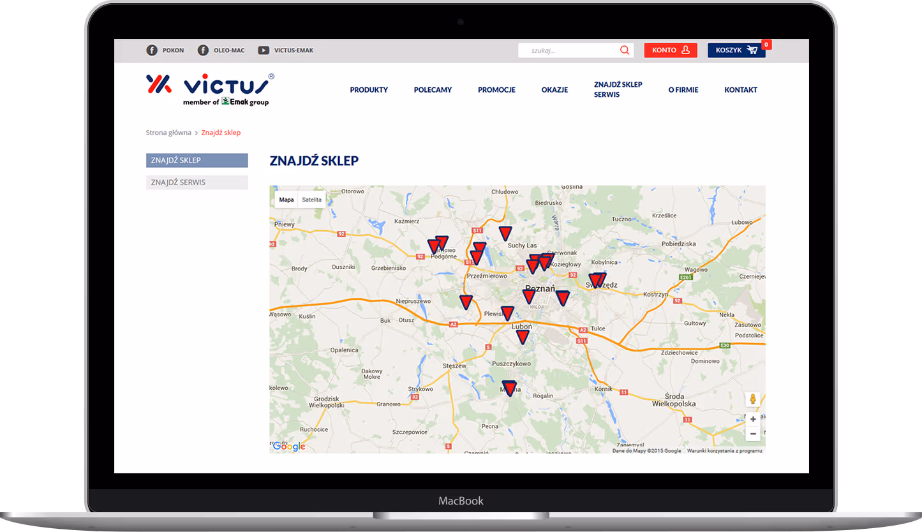Switch map to Mapa view

point(286,200)
